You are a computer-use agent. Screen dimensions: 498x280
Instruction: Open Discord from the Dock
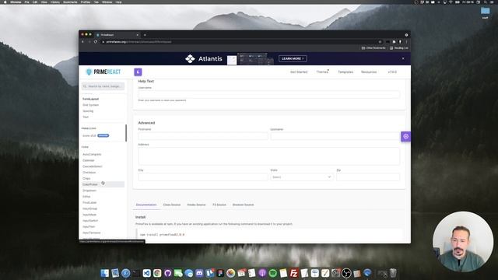click(x=199, y=273)
